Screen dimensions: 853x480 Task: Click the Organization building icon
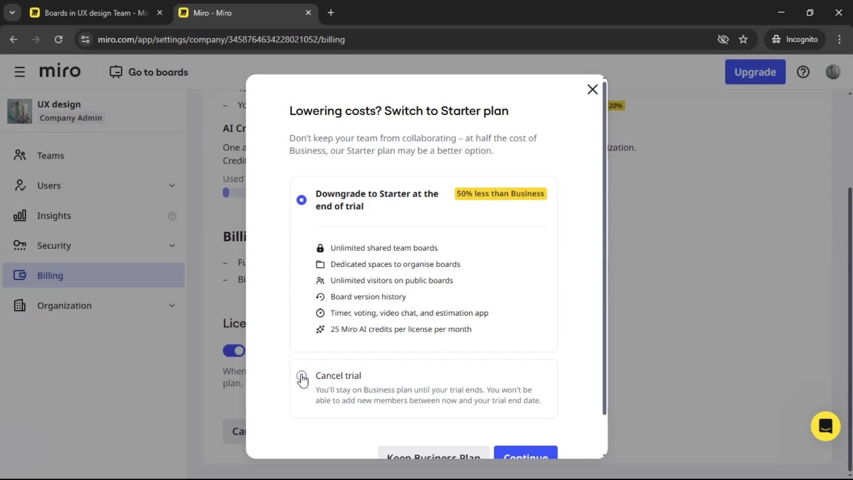20,305
